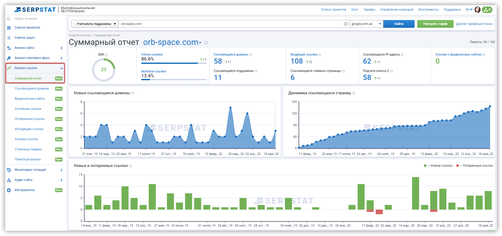Click info icon next to SDR
Viewport: 502px width, 236px height.
point(106,55)
